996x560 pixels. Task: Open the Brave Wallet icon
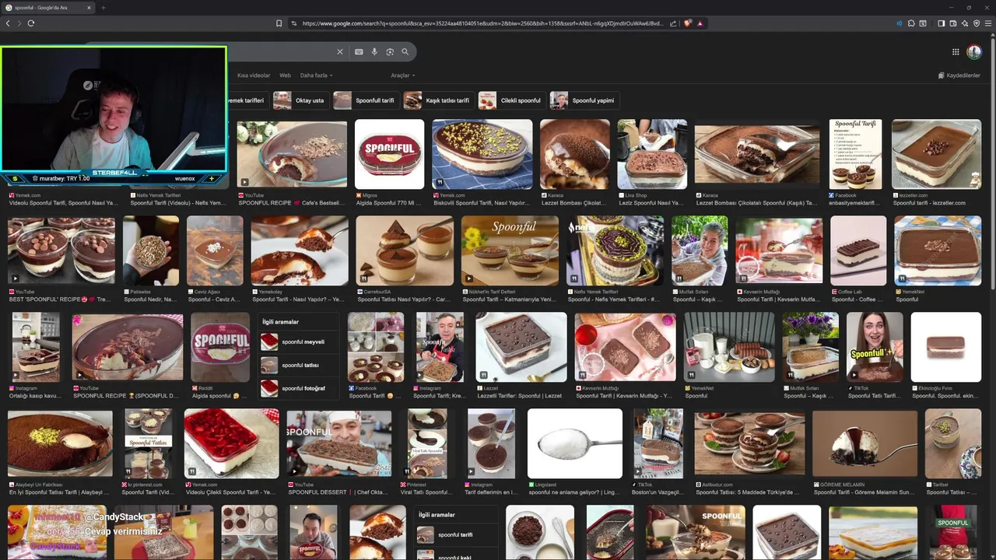[x=953, y=23]
